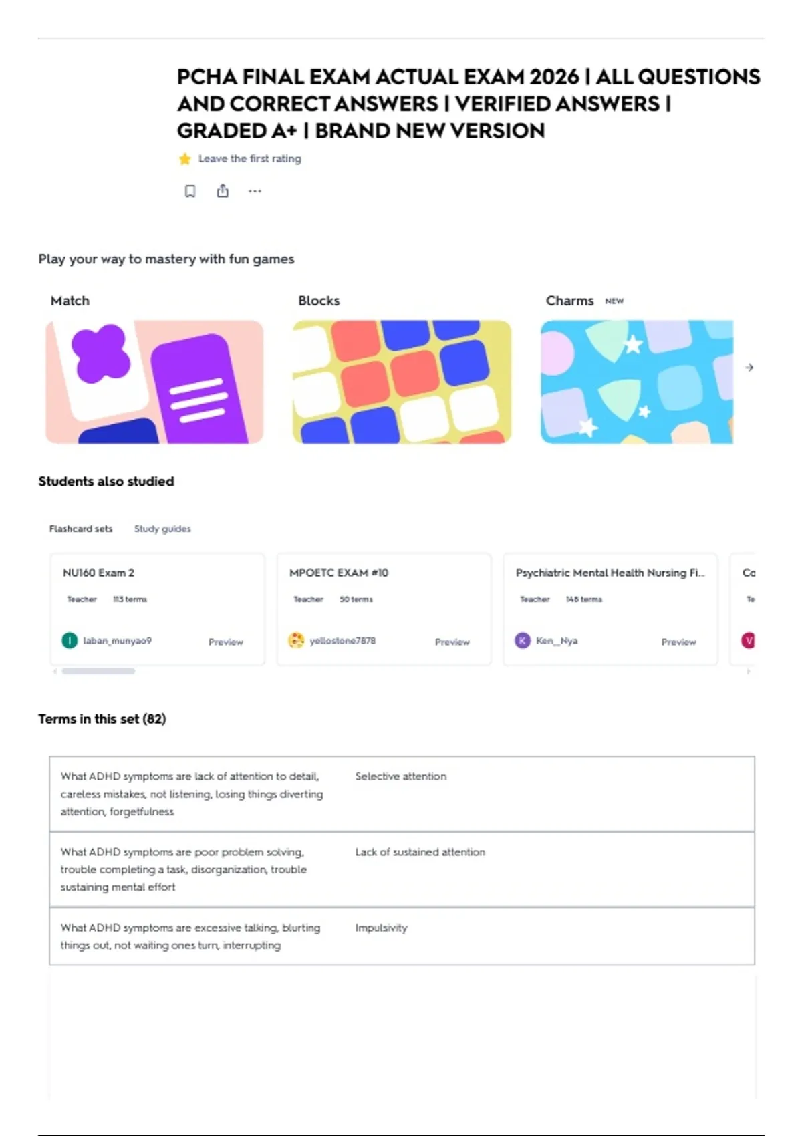Click the bookmark save icon
802x1136 pixels.
(190, 192)
